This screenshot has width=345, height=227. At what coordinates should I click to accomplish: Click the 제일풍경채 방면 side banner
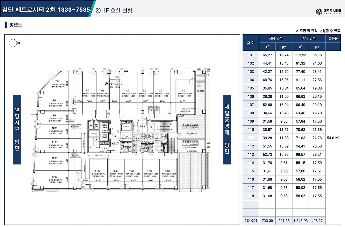tap(227, 129)
